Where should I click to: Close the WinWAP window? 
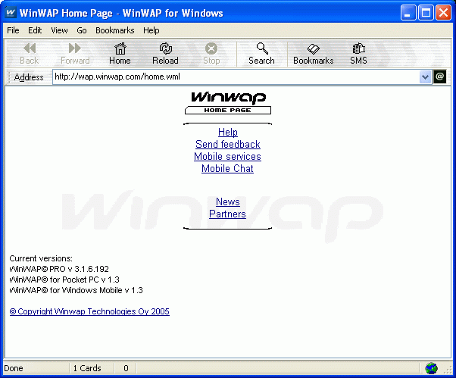tap(443, 13)
